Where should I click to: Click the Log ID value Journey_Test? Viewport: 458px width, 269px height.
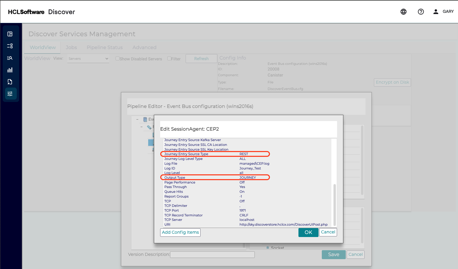pyautogui.click(x=250, y=168)
